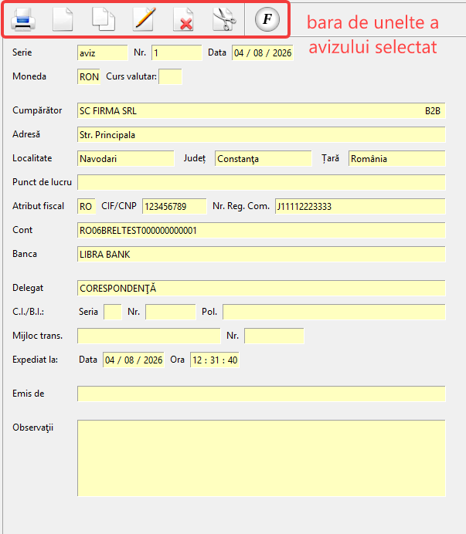Click the Delegat field CORESPONDENȚĂ
The height and width of the screenshot is (534, 466).
point(261,288)
